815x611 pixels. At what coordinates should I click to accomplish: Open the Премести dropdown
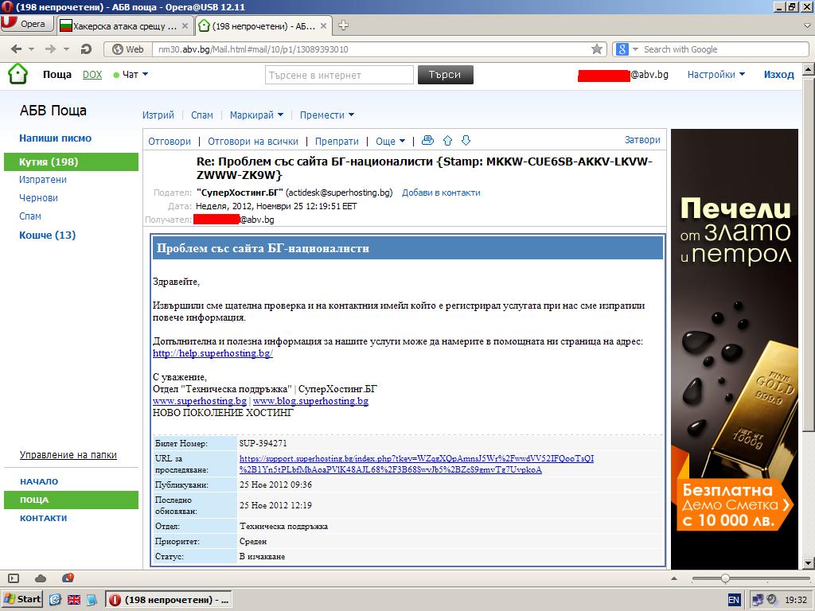(327, 115)
